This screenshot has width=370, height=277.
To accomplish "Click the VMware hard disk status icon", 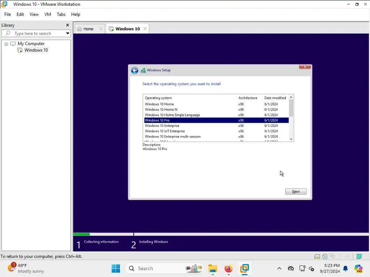I will point(317,256).
